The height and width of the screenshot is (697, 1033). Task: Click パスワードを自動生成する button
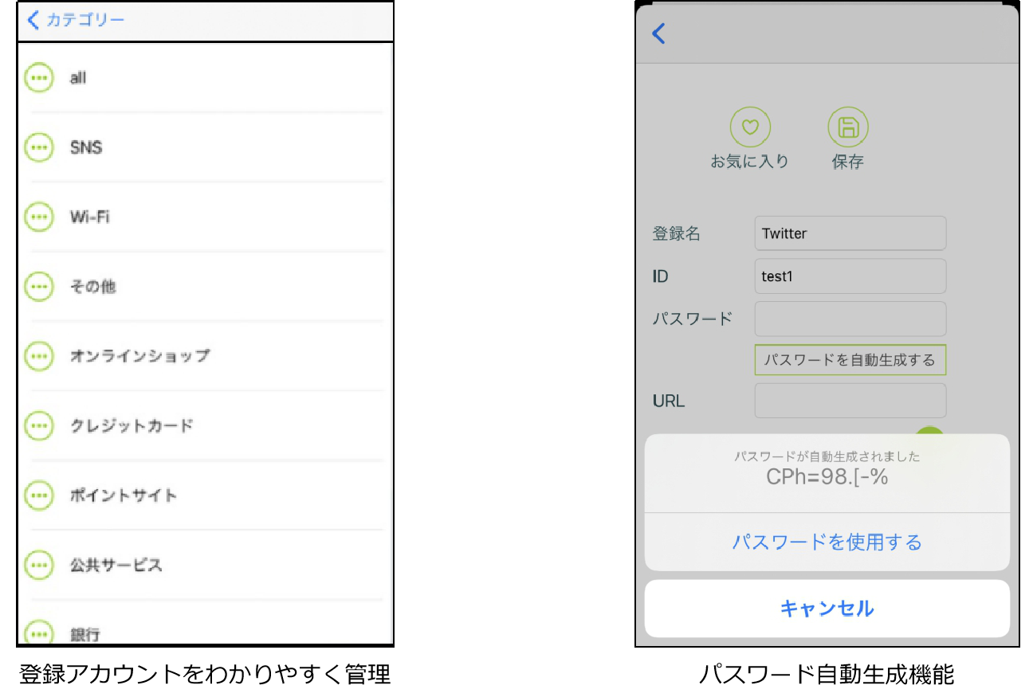[850, 360]
